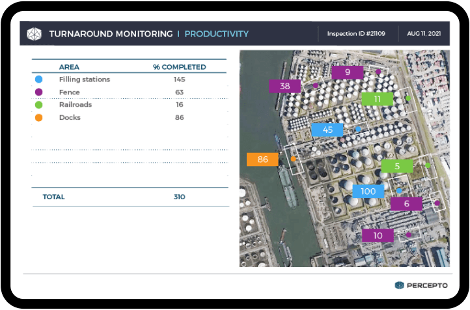Image resolution: width=470 pixels, height=310 pixels.
Task: Click the purple Fence legend dot
Action: [38, 92]
